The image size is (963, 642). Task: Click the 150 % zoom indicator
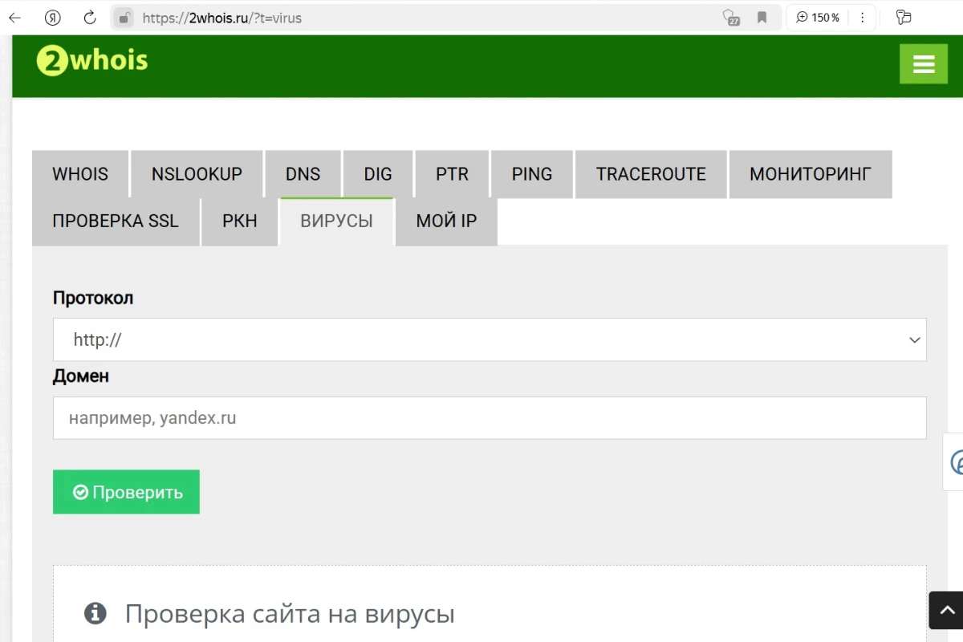817,18
